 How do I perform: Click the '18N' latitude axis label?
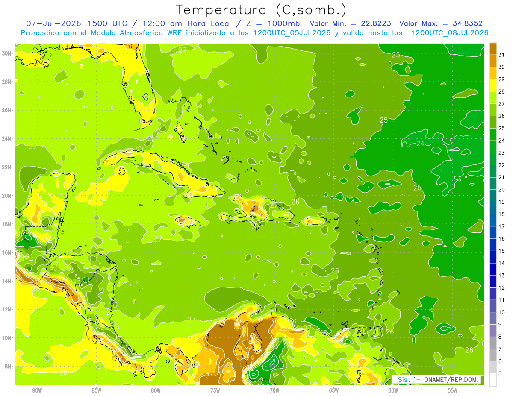7,224
